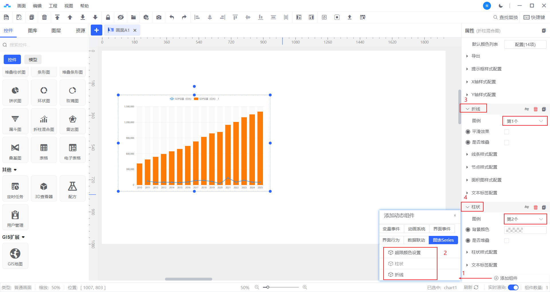Screen dimensions: 550x292
Task: Open the 折线 图例 dropdown showing 第1个
Action: [x=525, y=121]
